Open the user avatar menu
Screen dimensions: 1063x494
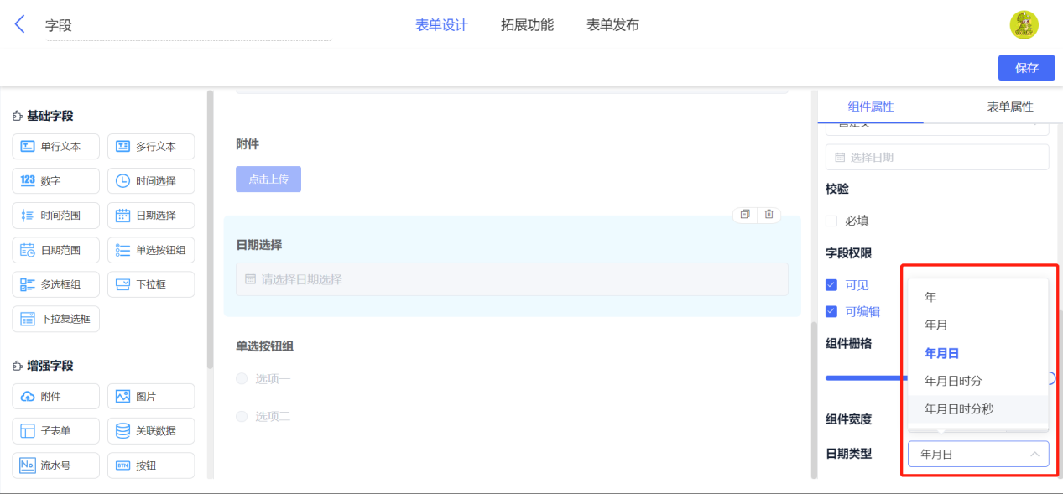(1024, 25)
